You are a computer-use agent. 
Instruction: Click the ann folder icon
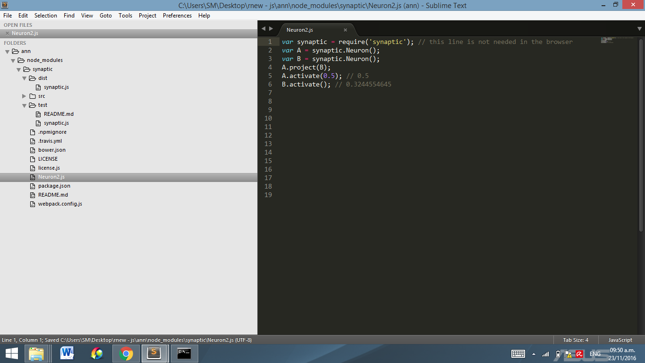[x=16, y=51]
